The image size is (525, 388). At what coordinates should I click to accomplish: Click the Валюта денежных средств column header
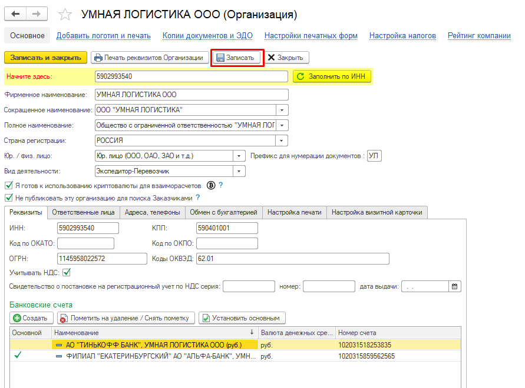point(296,333)
